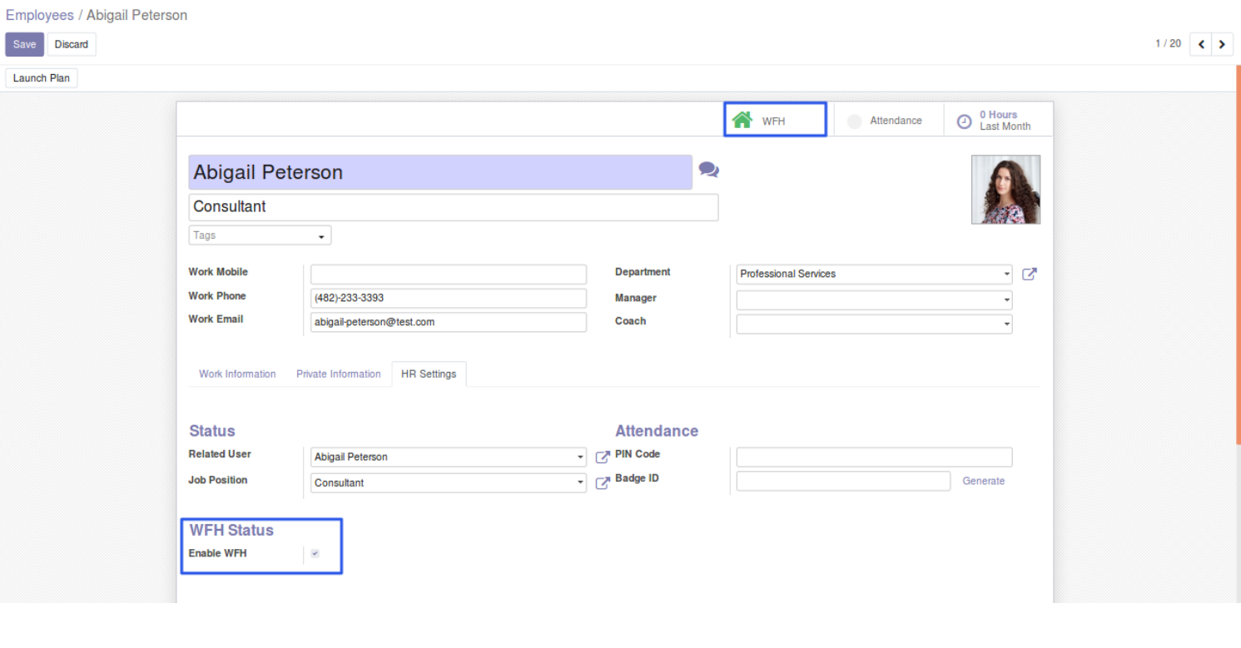The image size is (1241, 648).
Task: Switch to the Private Information tab
Action: click(x=338, y=374)
